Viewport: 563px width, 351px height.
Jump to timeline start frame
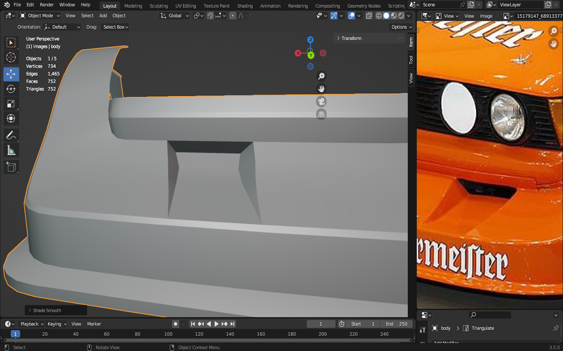click(x=193, y=324)
